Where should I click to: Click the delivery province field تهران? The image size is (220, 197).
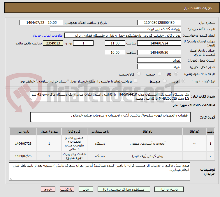[x=159, y=60]
